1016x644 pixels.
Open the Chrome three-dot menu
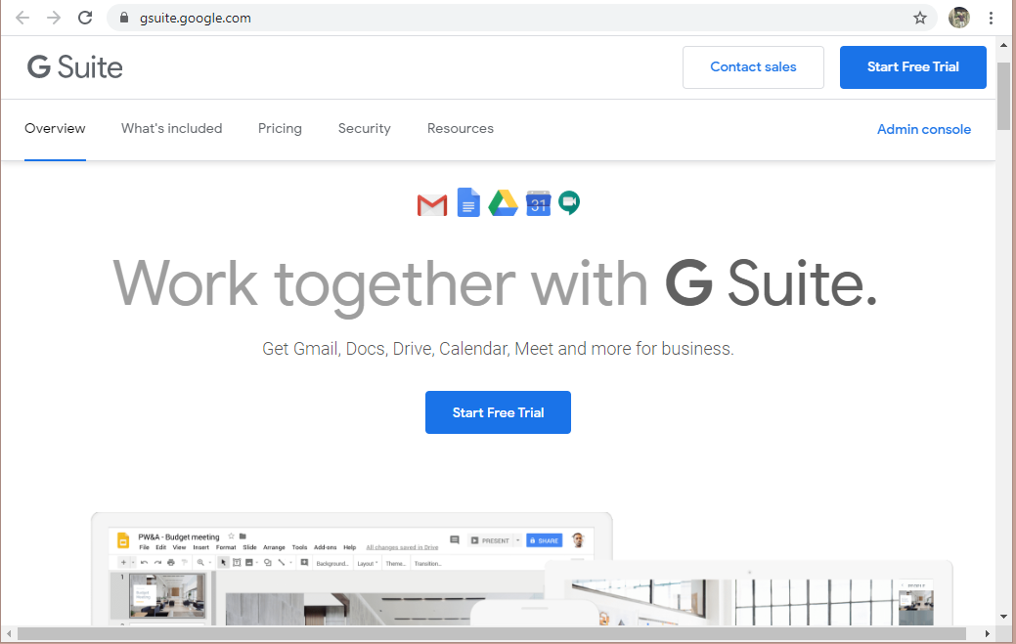pyautogui.click(x=991, y=19)
